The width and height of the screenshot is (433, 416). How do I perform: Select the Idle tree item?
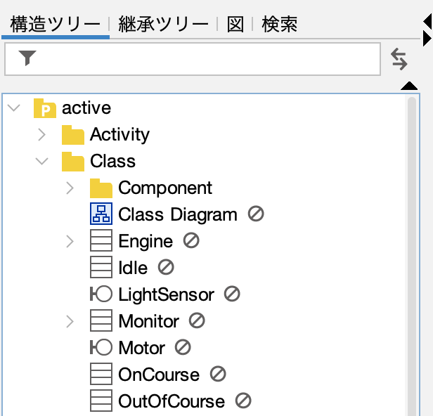[133, 268]
